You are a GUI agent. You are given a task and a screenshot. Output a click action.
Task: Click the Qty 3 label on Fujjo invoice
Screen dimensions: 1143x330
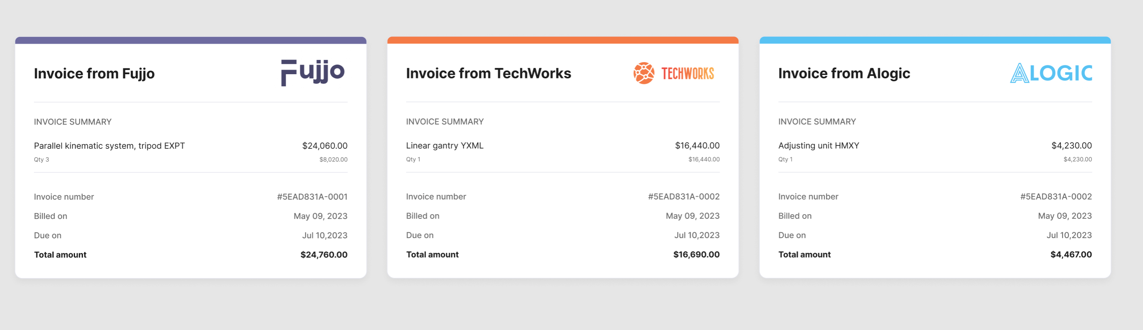point(41,159)
